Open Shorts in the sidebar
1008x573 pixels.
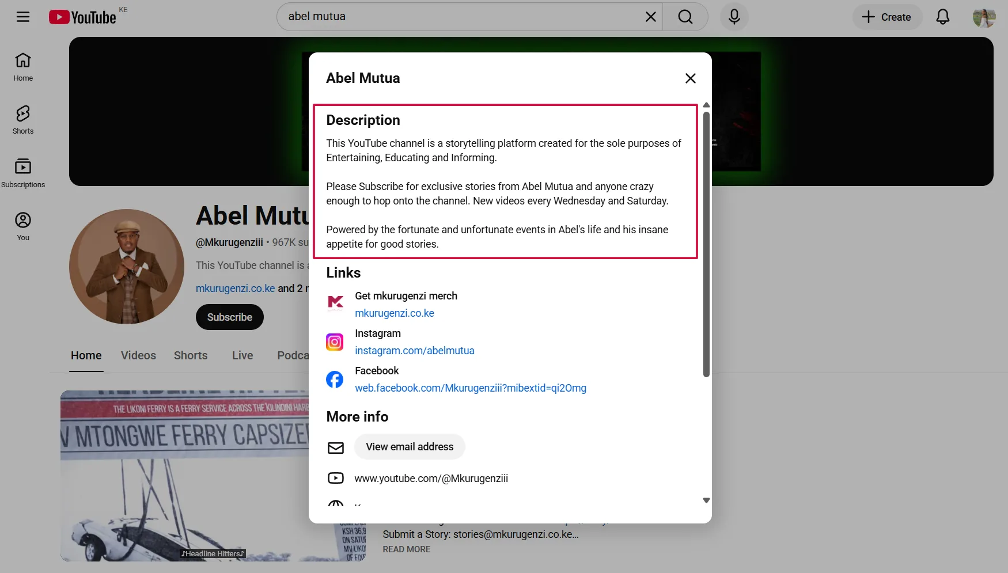23,120
